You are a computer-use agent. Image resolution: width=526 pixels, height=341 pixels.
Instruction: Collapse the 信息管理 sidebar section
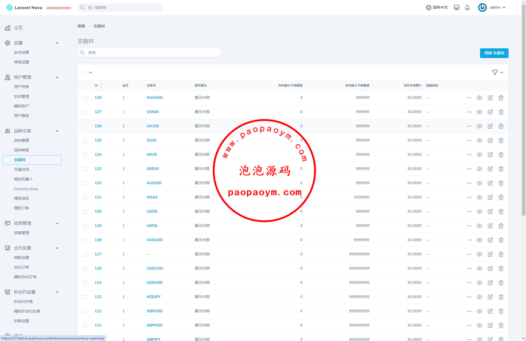57,223
